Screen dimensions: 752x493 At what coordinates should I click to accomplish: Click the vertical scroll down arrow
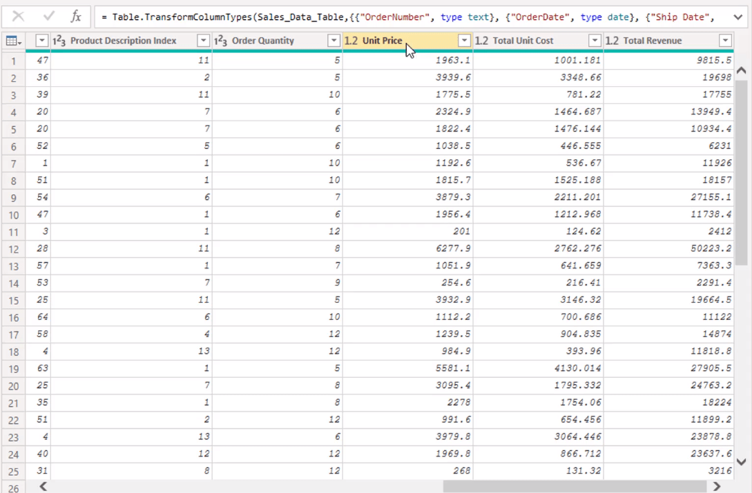741,462
